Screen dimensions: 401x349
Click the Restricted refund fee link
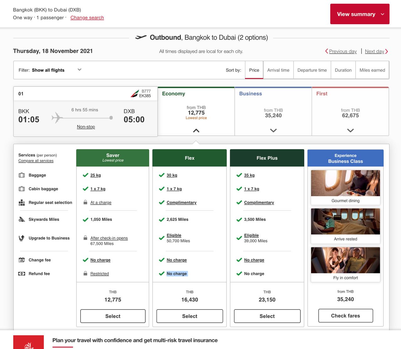pos(100,273)
